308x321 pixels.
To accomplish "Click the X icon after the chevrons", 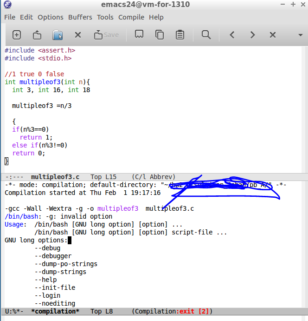I will point(273,35).
